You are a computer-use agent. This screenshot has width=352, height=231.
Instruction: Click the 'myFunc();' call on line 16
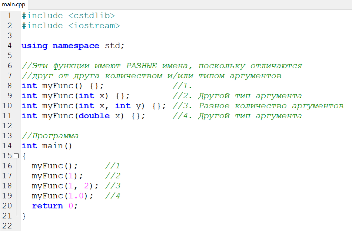pos(55,166)
